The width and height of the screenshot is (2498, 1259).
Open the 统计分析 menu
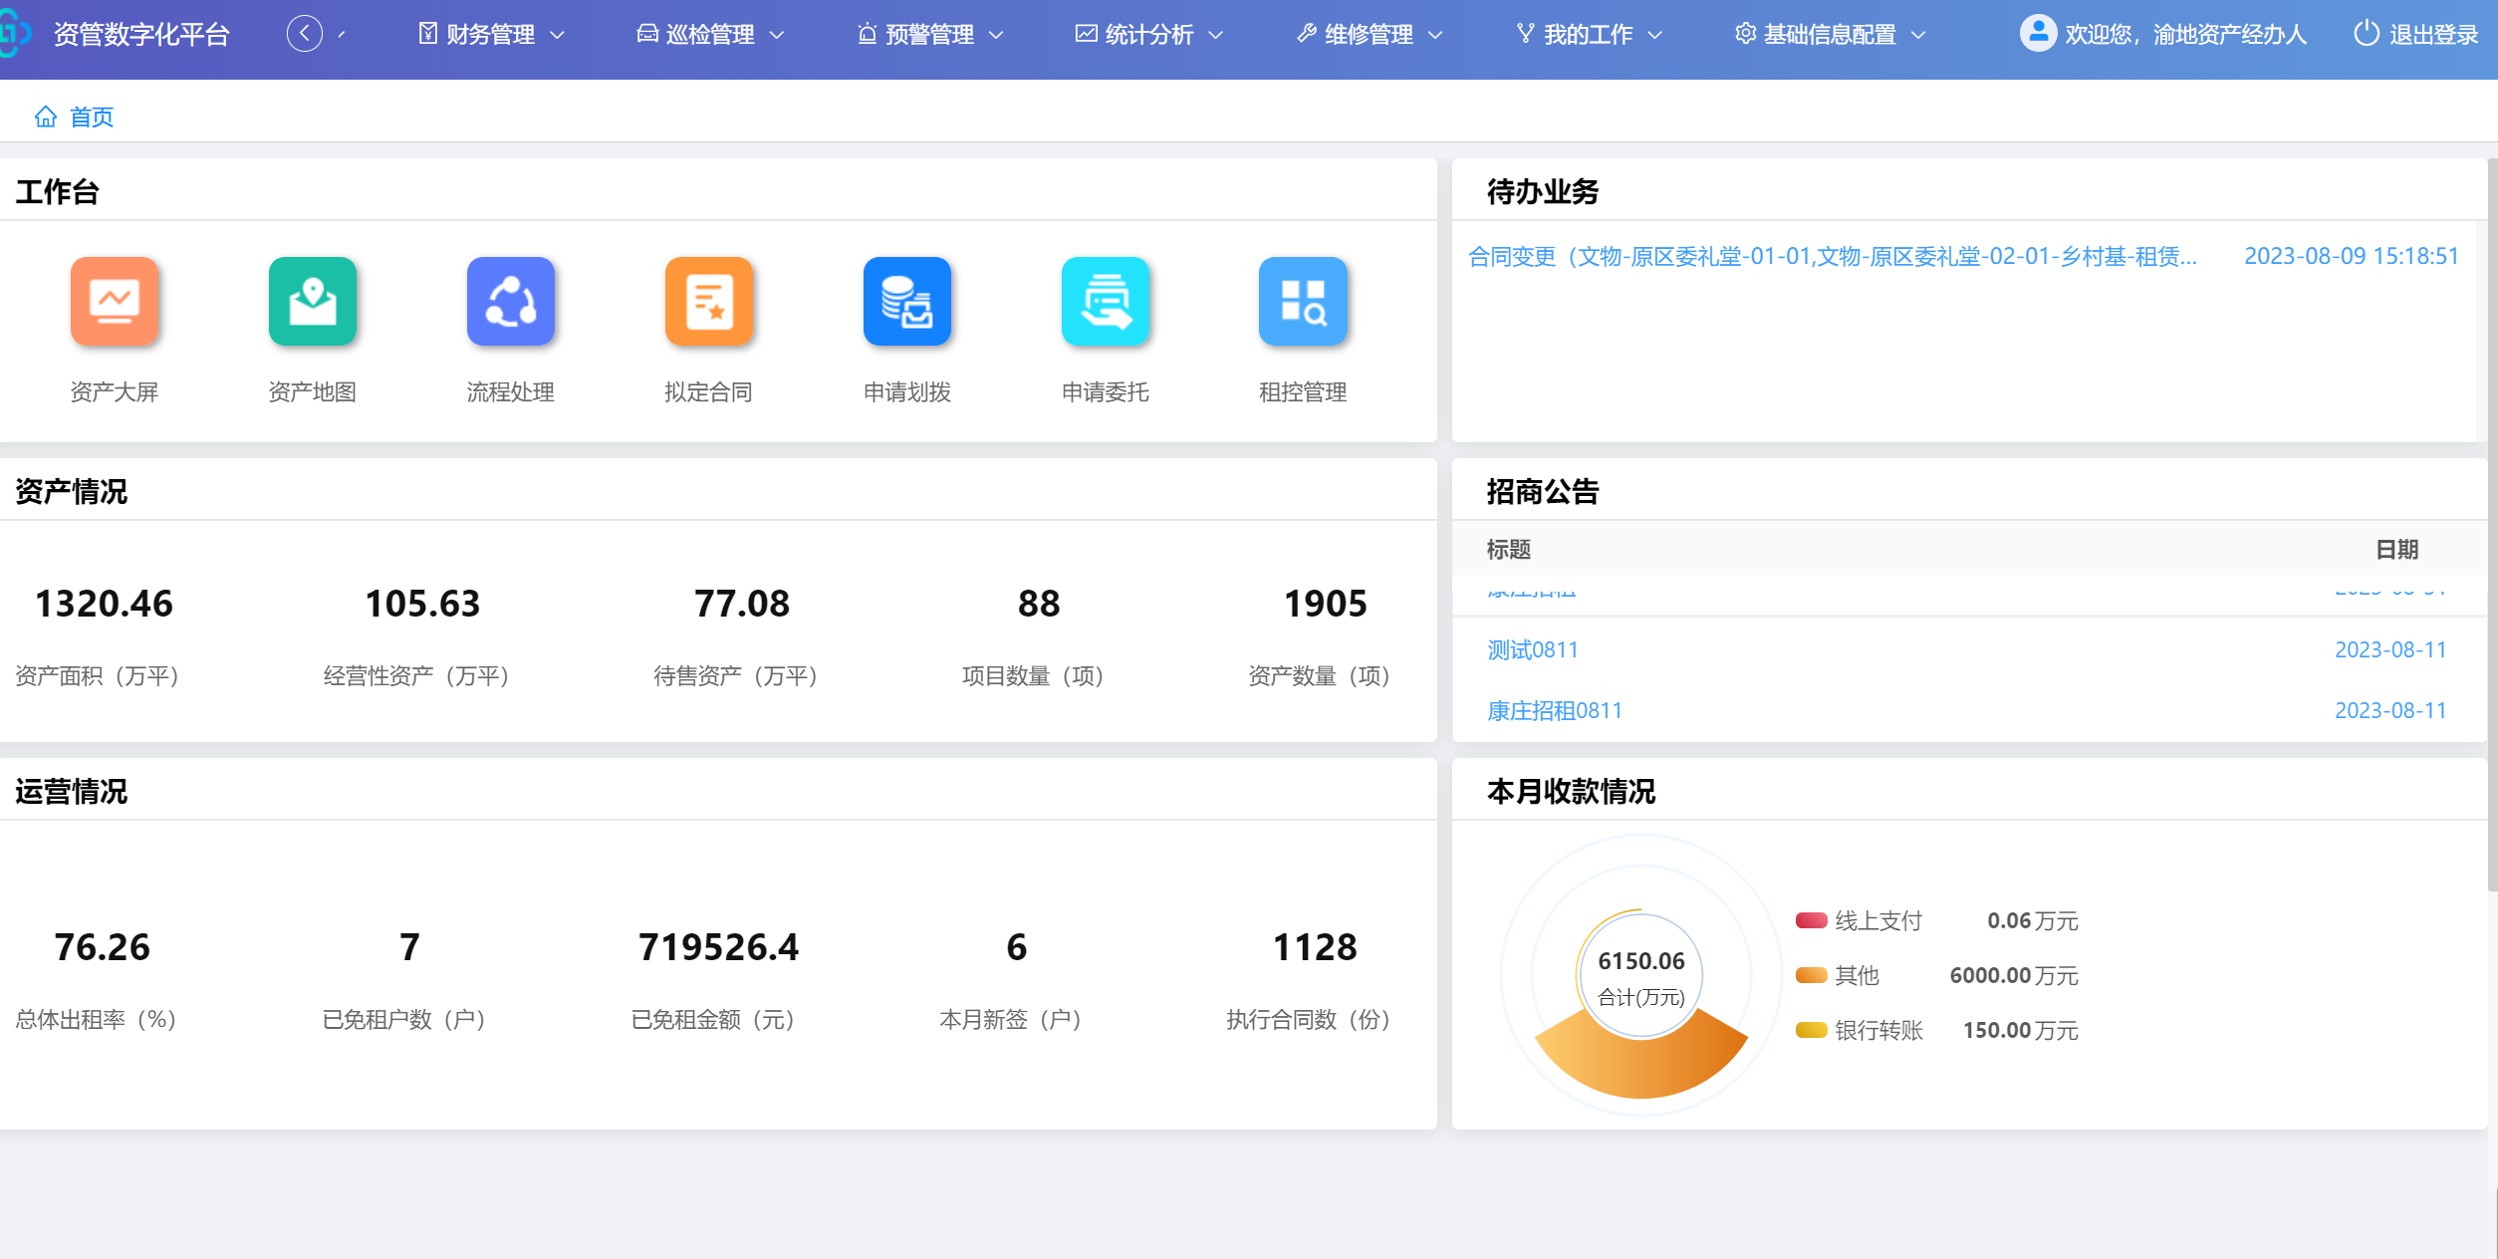point(1149,34)
